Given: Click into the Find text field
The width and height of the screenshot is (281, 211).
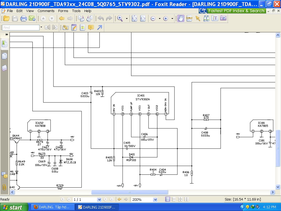Looking at the screenshot, I should (21, 28).
